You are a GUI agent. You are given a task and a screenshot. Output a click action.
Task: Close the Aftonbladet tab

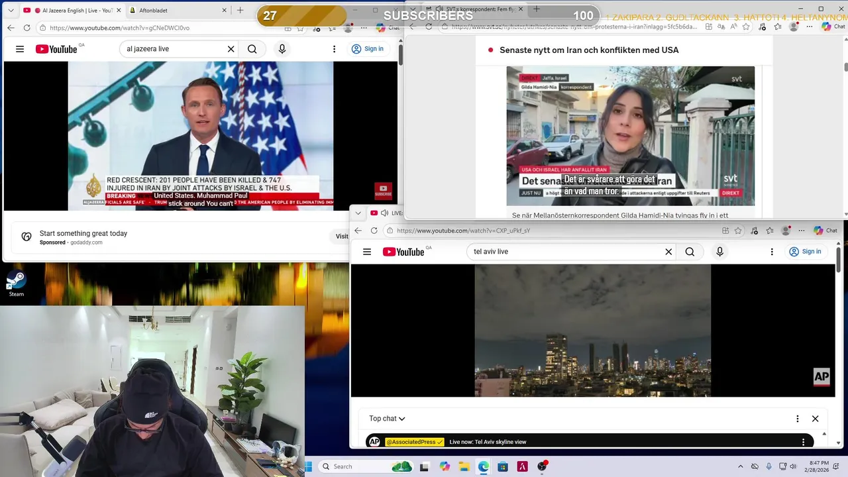coord(224,10)
